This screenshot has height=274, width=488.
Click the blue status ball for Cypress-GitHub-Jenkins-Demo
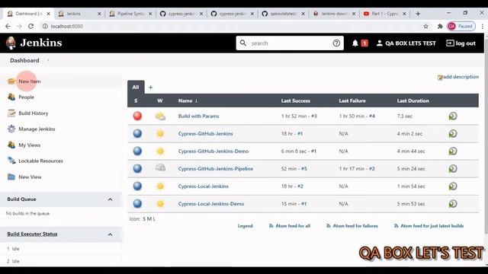[137, 151]
